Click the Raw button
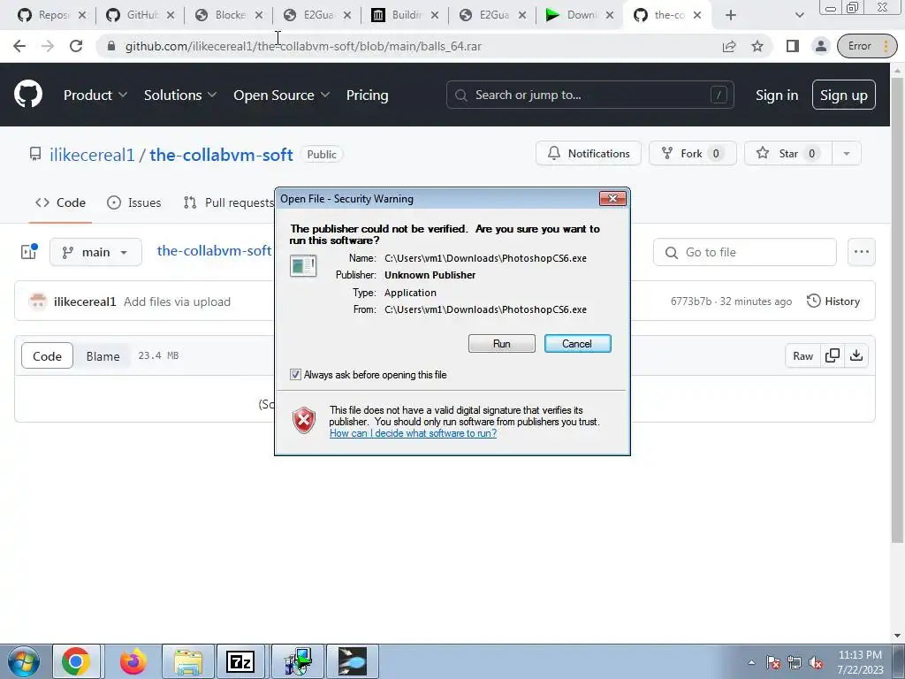 tap(802, 355)
